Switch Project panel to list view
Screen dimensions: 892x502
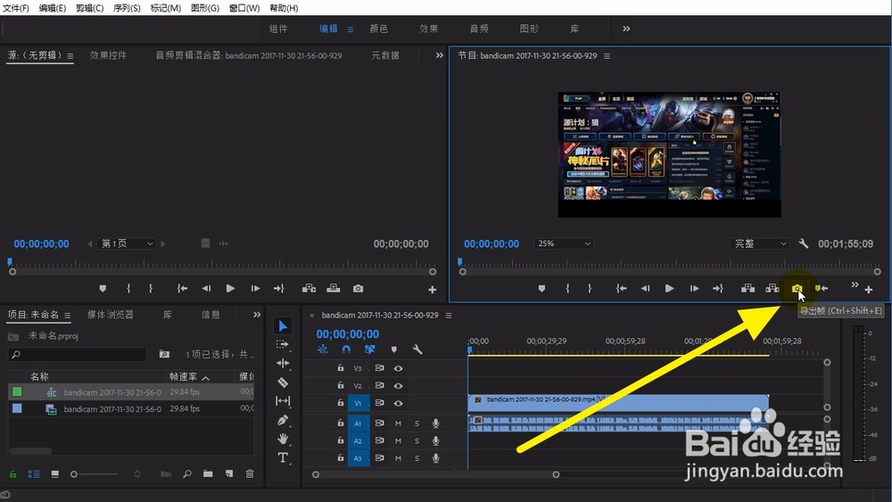[x=34, y=474]
